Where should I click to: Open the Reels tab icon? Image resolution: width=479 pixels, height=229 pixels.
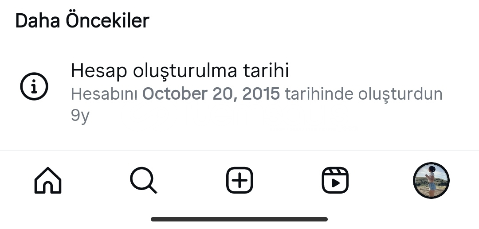pos(335,180)
